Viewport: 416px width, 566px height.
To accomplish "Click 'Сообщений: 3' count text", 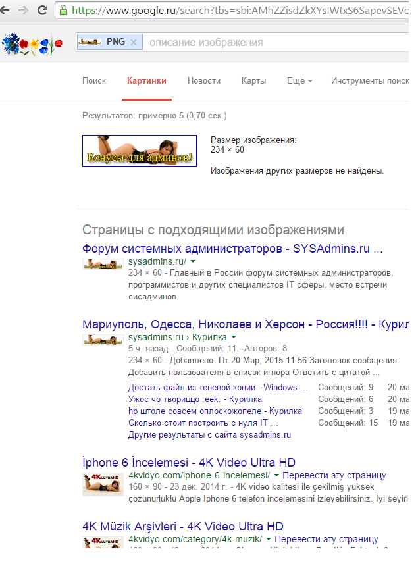I will pyautogui.click(x=346, y=411).
